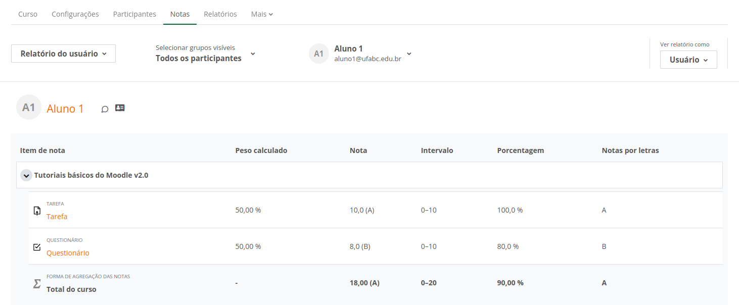This screenshot has width=739, height=305.
Task: Open the Tarefa activity link
Action: coord(57,216)
